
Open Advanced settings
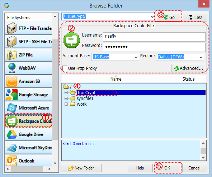click(188, 68)
